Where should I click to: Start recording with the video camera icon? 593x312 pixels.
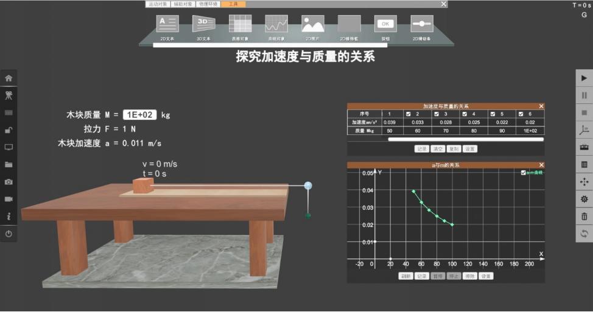click(x=9, y=199)
